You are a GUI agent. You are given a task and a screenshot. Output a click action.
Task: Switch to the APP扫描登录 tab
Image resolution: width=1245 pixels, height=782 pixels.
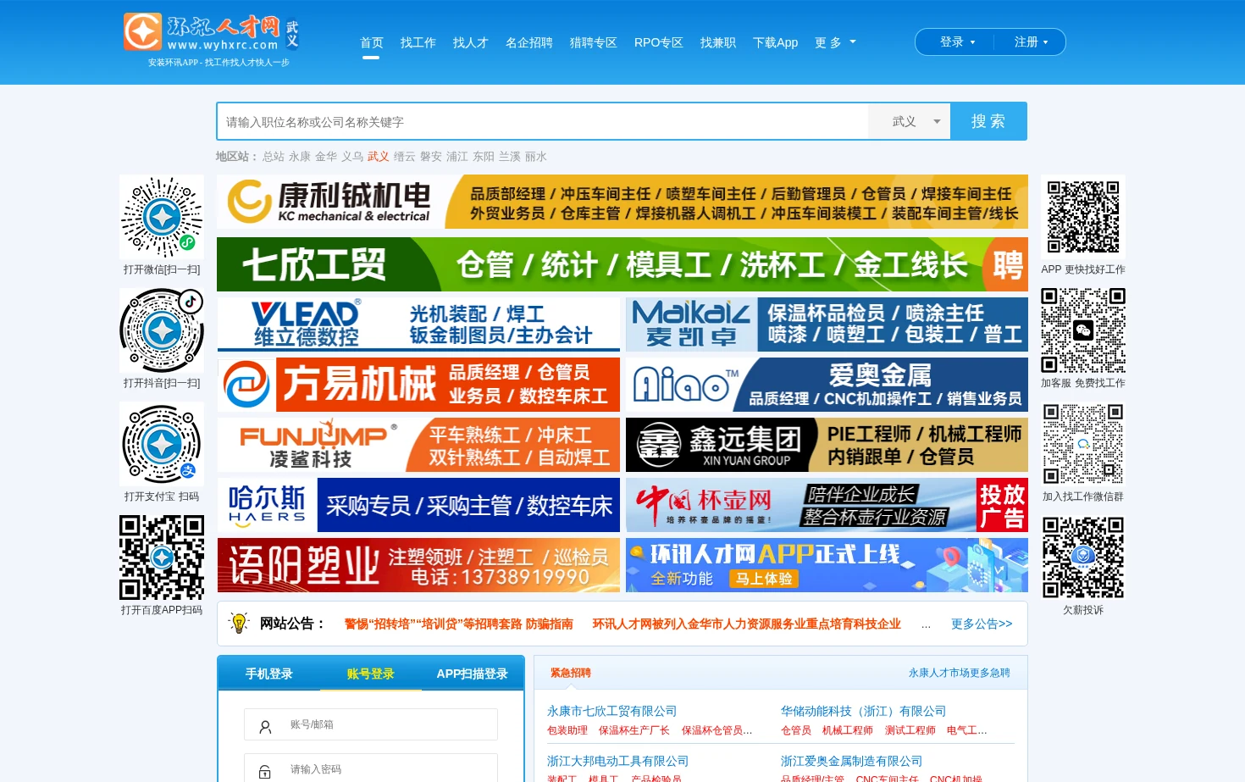tap(472, 674)
